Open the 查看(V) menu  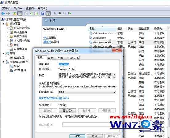(x=30, y=8)
